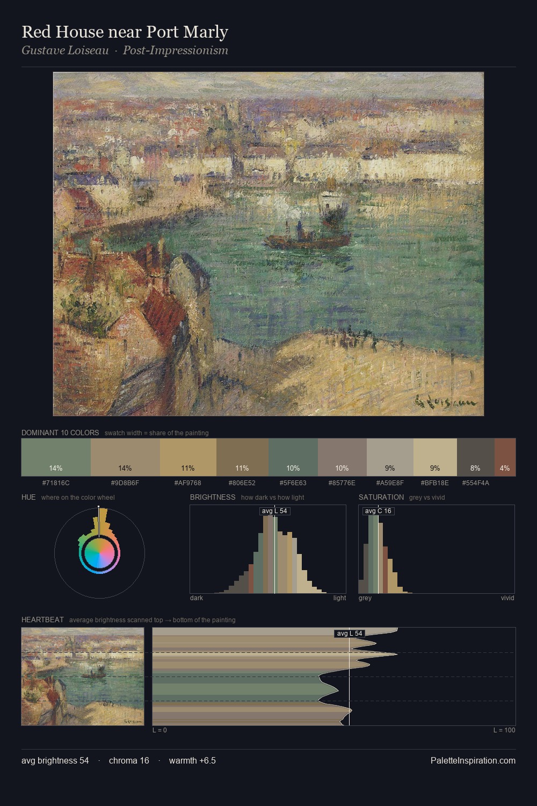Select the reddish-brown 4% swatch
537x806 pixels.
click(x=505, y=457)
